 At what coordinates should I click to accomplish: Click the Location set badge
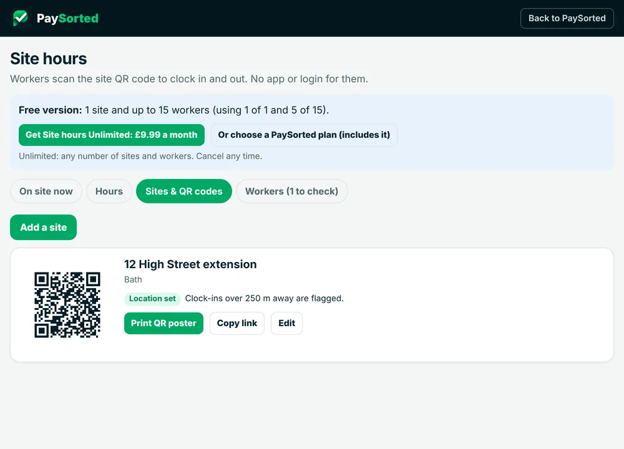pyautogui.click(x=152, y=299)
